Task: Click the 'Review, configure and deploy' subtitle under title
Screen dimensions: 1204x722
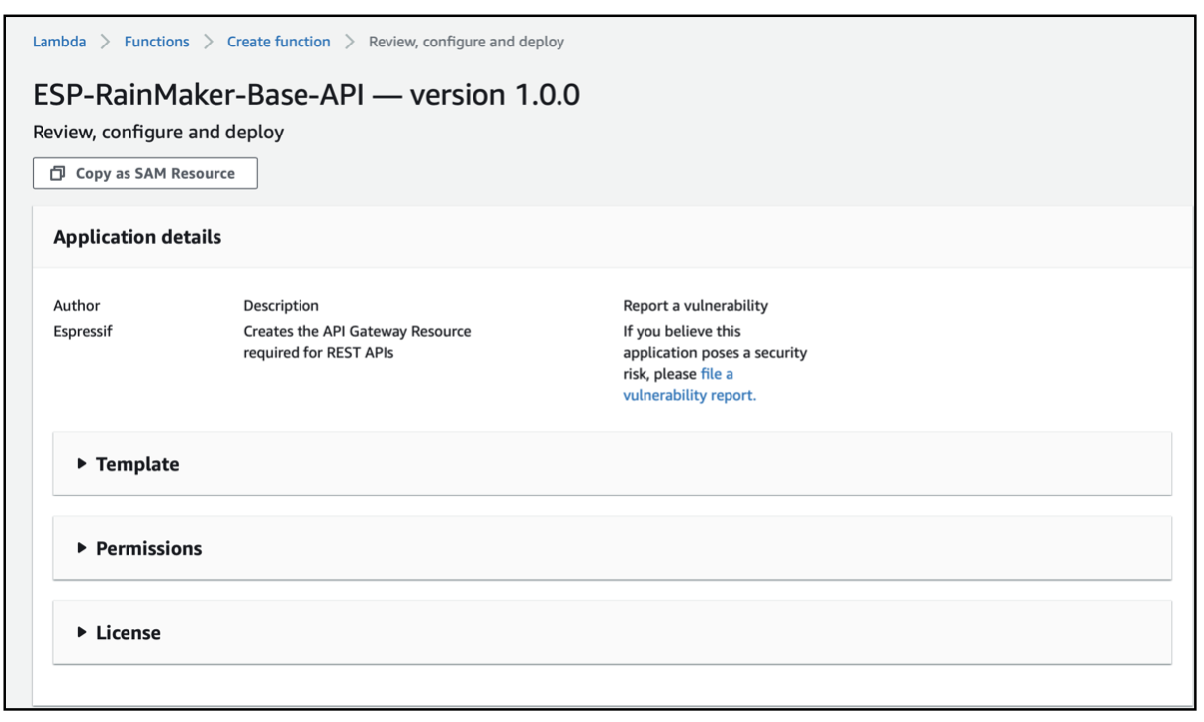Action: (x=158, y=133)
